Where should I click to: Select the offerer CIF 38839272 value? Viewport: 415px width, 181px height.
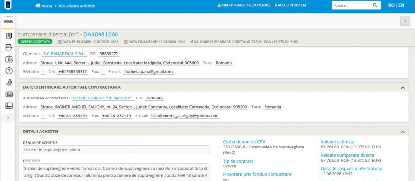coord(109,54)
